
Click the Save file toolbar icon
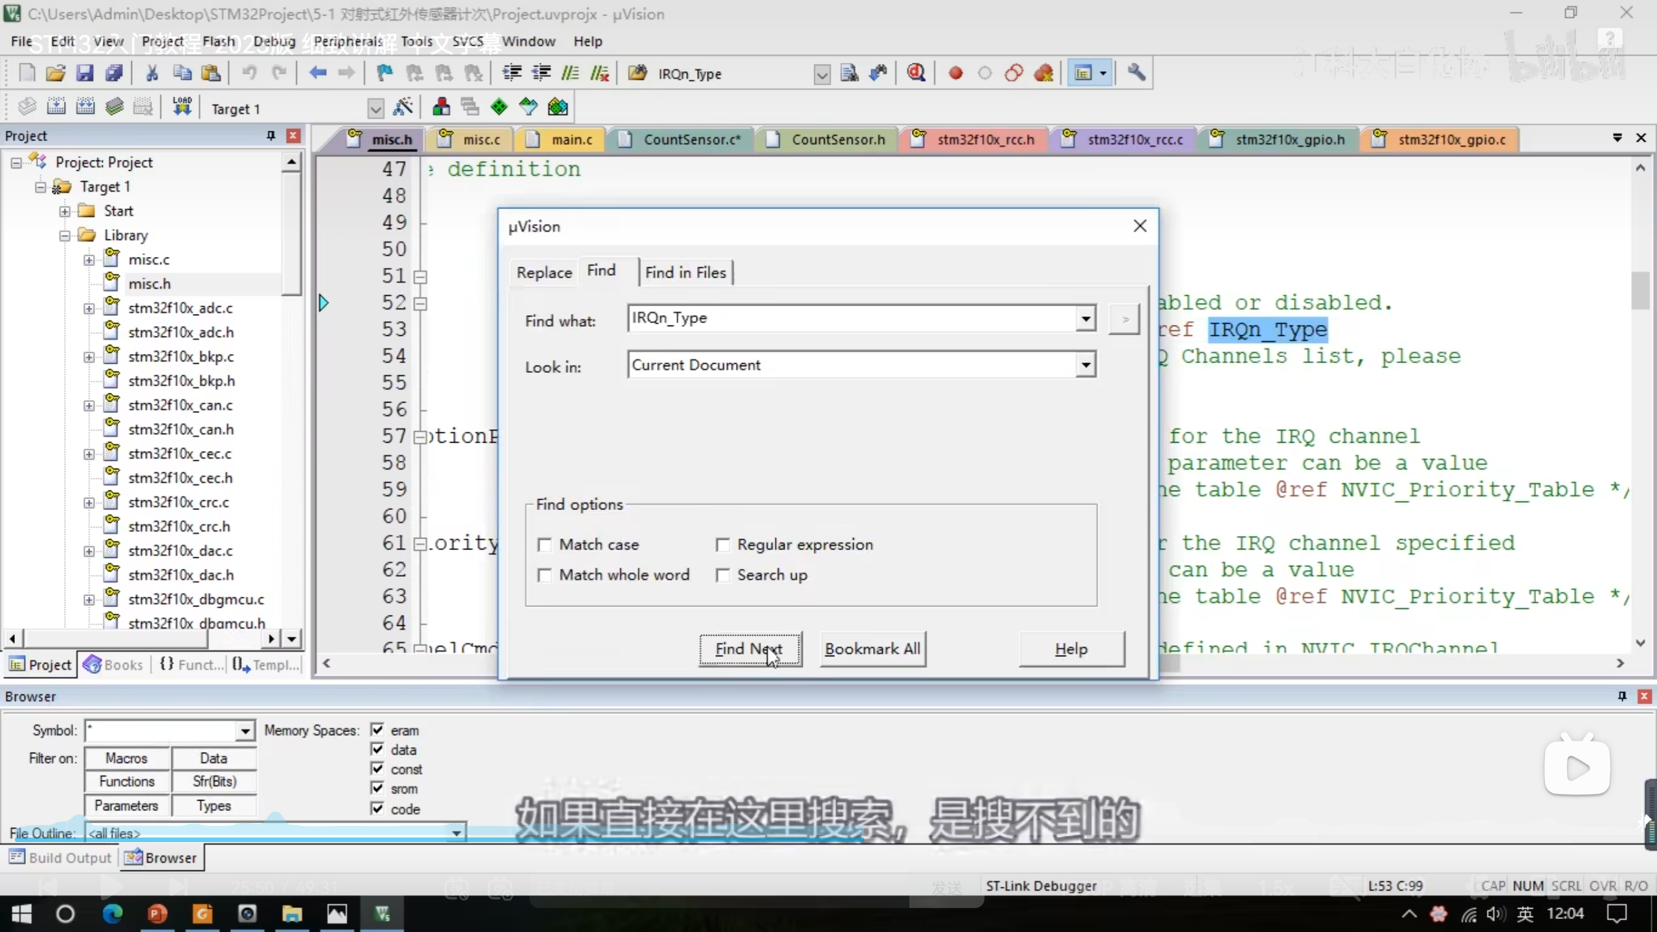coord(85,73)
